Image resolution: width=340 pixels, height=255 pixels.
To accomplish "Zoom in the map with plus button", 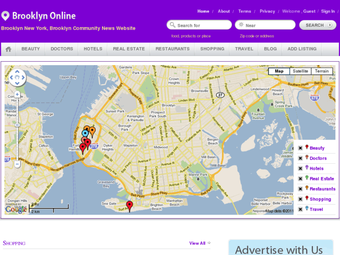I will 17,95.
